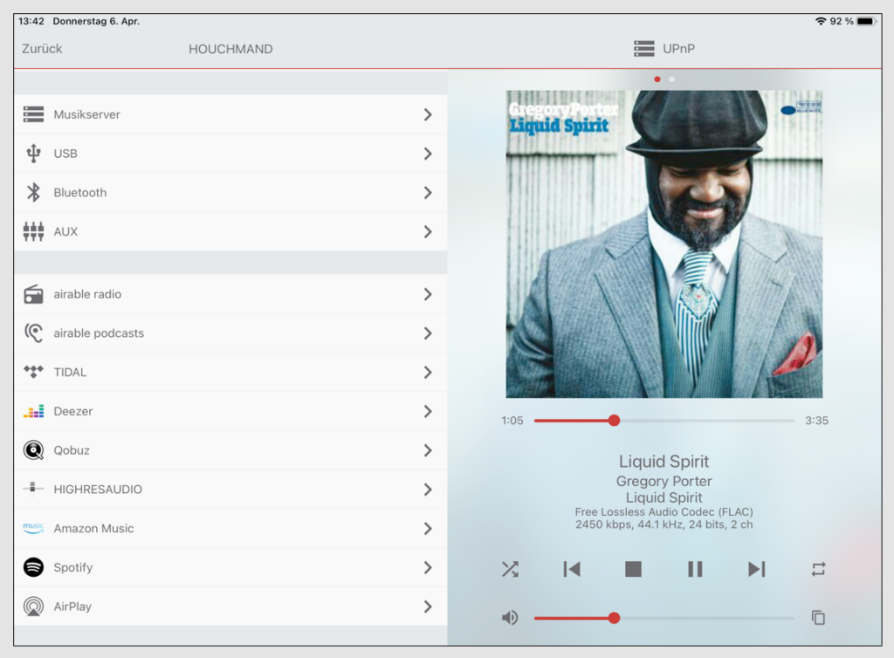
Task: Tap the airable podcasts ear icon
Action: [34, 332]
